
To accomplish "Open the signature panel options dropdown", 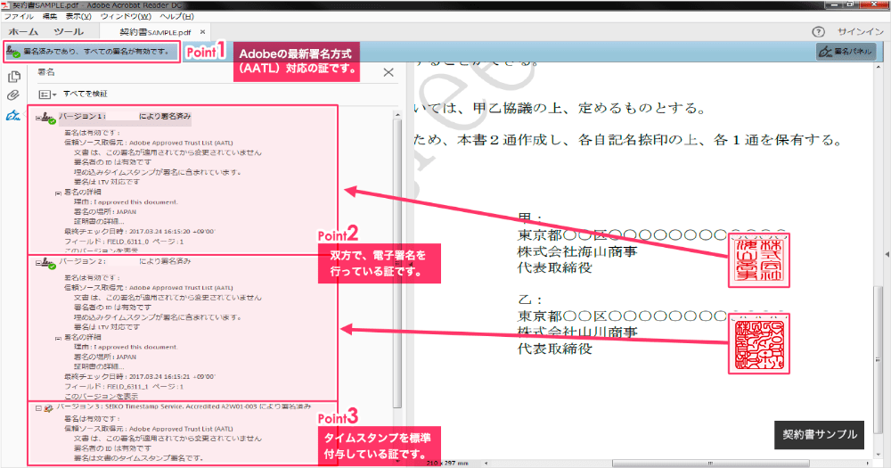I will [x=47, y=94].
